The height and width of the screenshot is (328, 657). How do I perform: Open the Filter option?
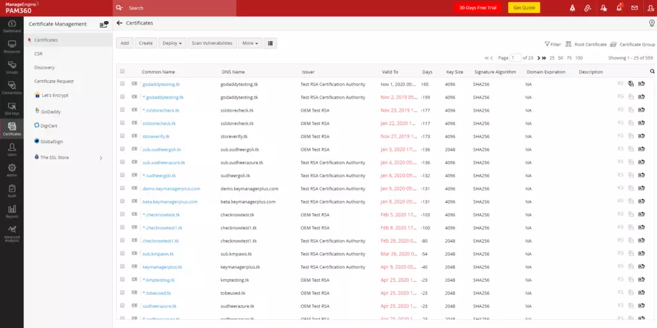tap(552, 44)
